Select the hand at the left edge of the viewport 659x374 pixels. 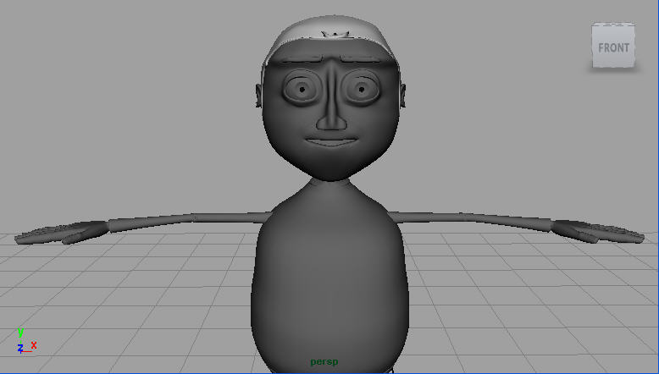[61, 233]
